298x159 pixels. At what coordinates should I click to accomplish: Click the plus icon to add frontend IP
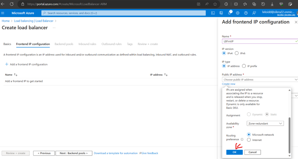[x=7, y=64]
